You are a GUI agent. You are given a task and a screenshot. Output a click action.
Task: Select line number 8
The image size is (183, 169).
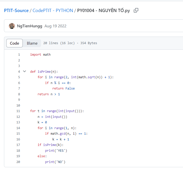coord(19,94)
